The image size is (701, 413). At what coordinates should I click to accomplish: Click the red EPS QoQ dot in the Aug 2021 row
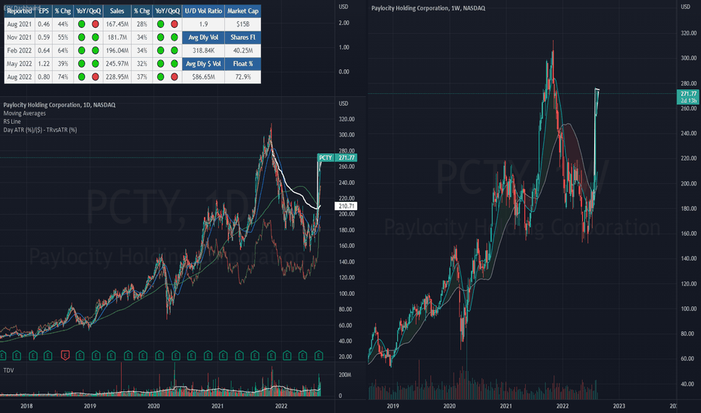pos(96,24)
